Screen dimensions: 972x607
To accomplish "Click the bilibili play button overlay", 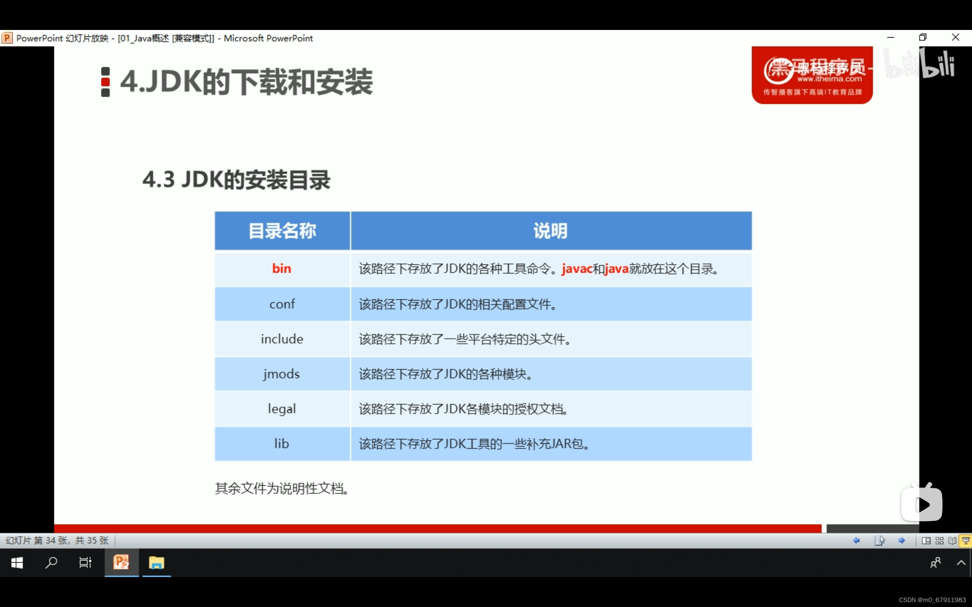I will (x=923, y=504).
